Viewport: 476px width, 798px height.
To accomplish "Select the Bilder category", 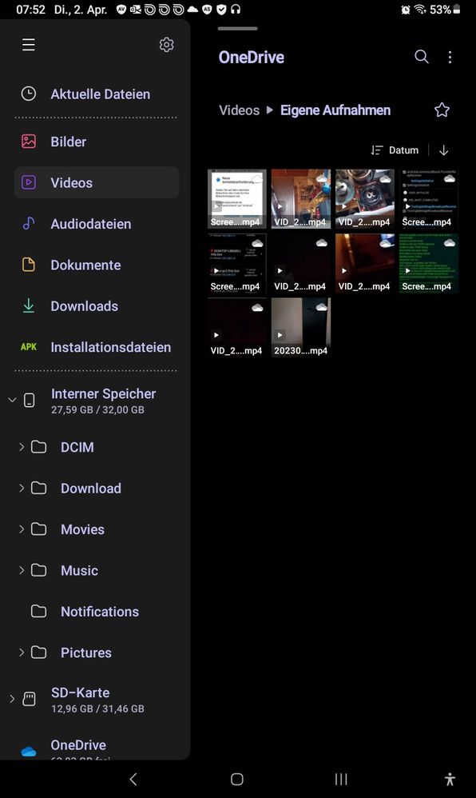I will coord(97,142).
